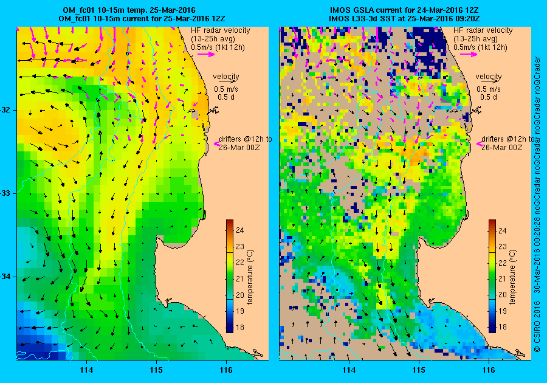Image resolution: width=547 pixels, height=383 pixels.
Task: Click "26-Mar 00Z" text in IMOS panel
Action: point(502,147)
